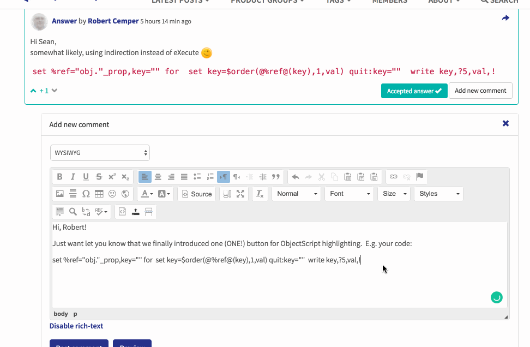
Task: Open the WYSIWYG text format dropdown
Action: (100, 153)
